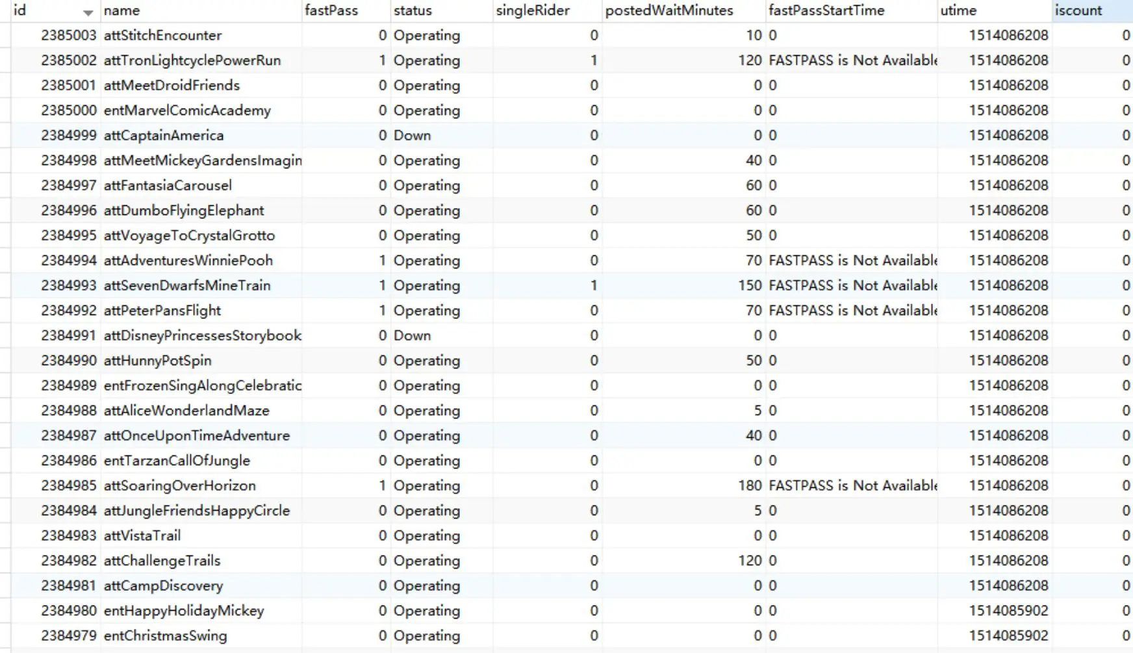Click the entChristmasSwing cell
1133x653 pixels.
201,635
